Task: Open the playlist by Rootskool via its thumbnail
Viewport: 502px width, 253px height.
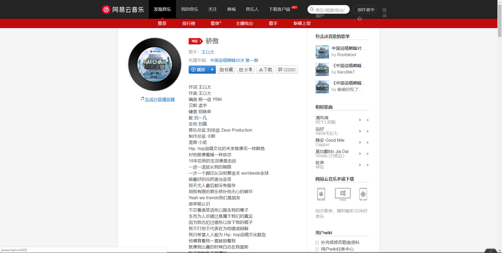Action: tap(322, 52)
